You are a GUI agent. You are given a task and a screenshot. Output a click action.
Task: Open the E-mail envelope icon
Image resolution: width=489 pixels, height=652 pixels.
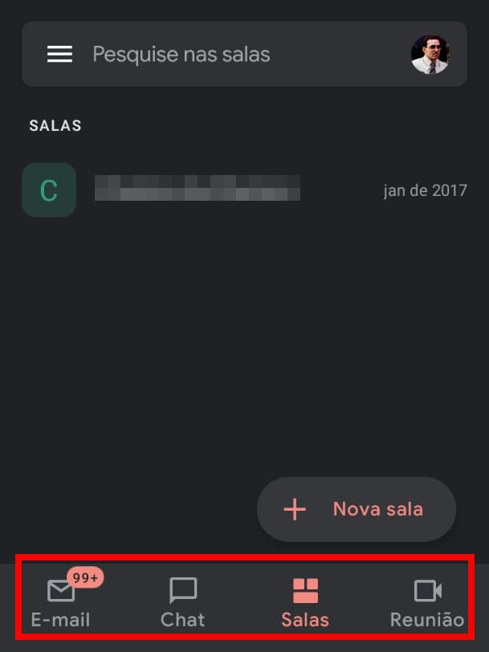[x=61, y=590]
